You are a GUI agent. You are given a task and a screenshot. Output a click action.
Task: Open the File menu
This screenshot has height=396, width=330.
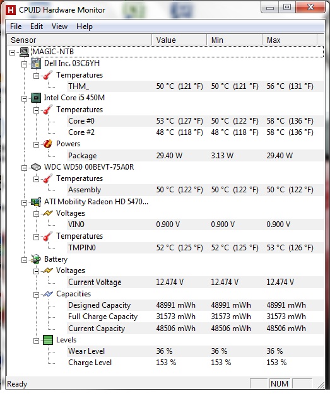[x=16, y=26]
